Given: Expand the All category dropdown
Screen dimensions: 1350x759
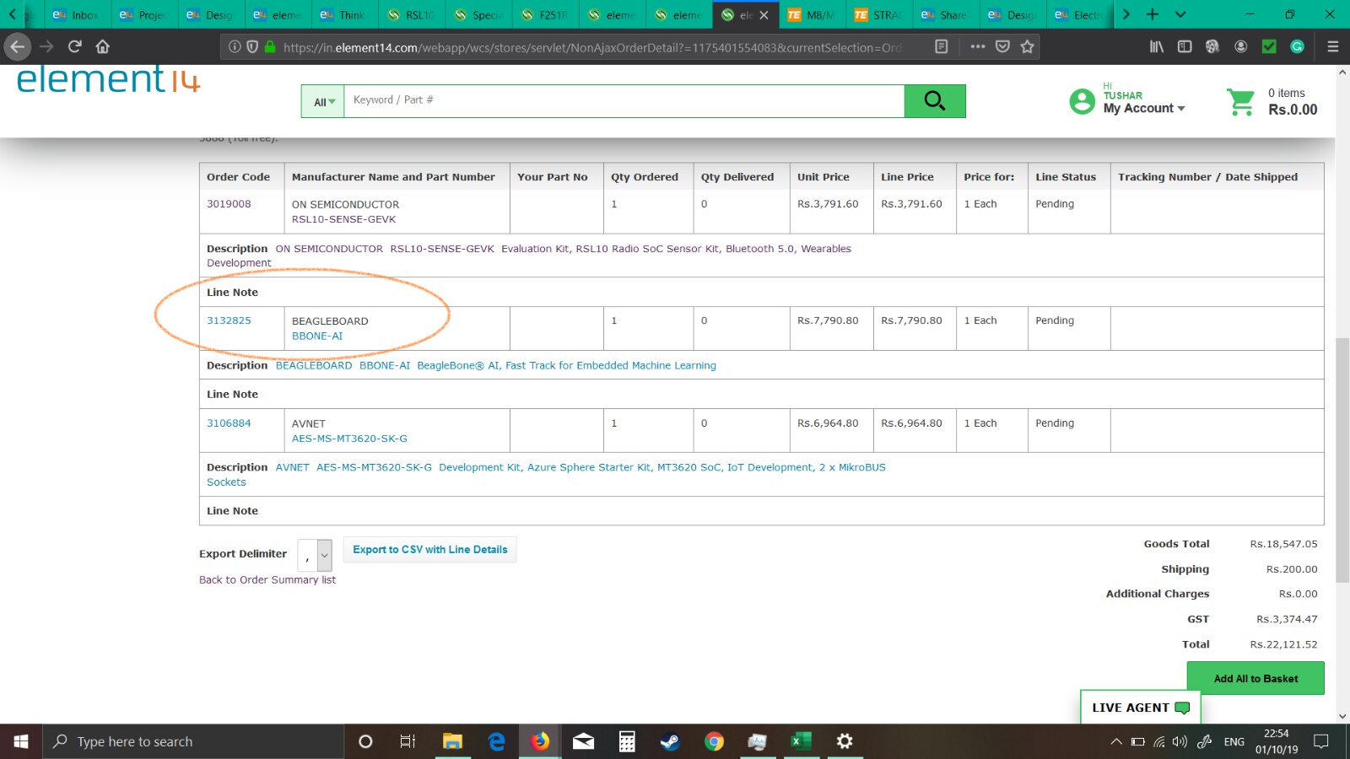Looking at the screenshot, I should point(323,102).
